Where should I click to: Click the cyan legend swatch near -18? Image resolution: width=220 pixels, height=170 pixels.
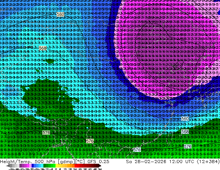click(42, 166)
